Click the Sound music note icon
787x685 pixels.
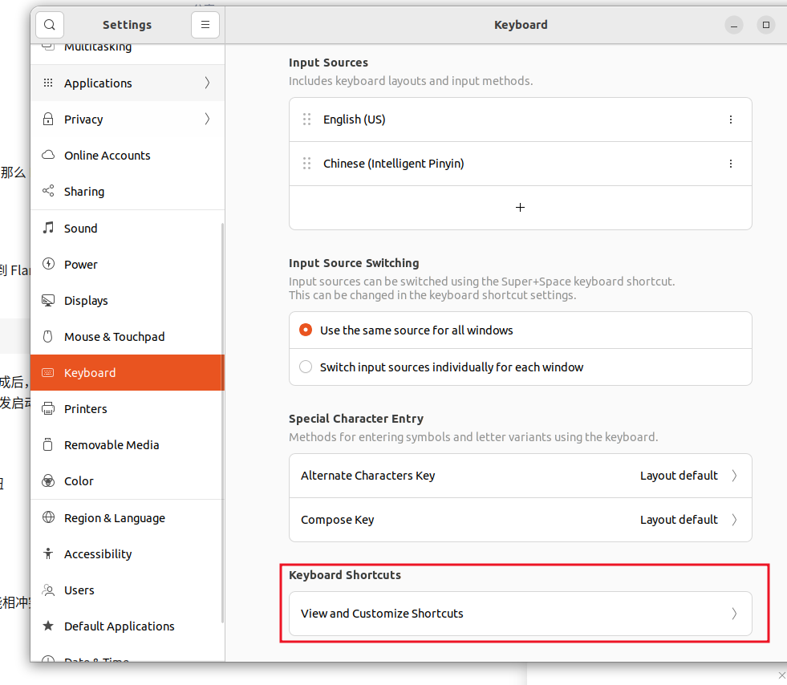tap(48, 228)
